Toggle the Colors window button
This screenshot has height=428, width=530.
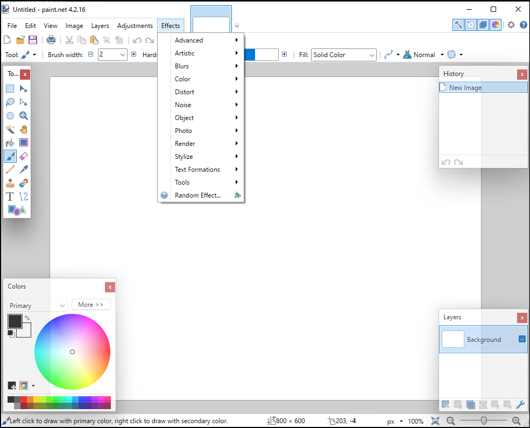click(x=496, y=25)
